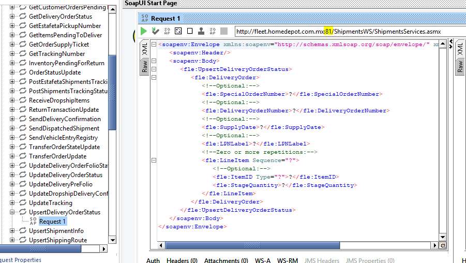
Task: Expand UpdateDeliveryPreFolio node
Action: click(x=12, y=184)
